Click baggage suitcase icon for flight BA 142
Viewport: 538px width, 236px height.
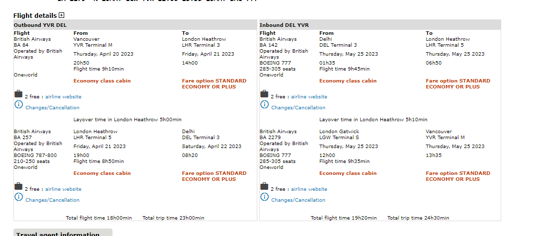point(264,94)
